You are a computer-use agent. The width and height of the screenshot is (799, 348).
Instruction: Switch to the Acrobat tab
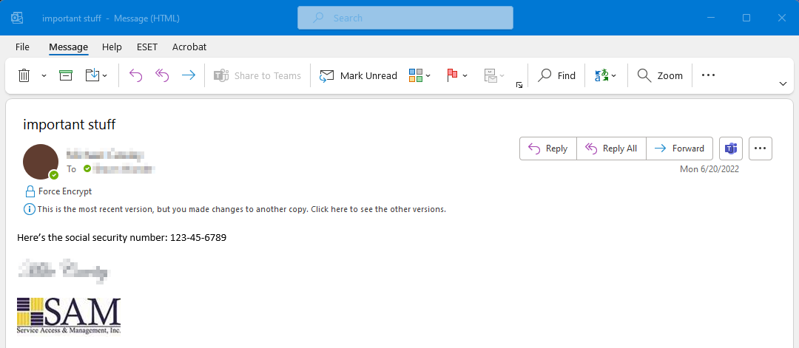tap(189, 47)
